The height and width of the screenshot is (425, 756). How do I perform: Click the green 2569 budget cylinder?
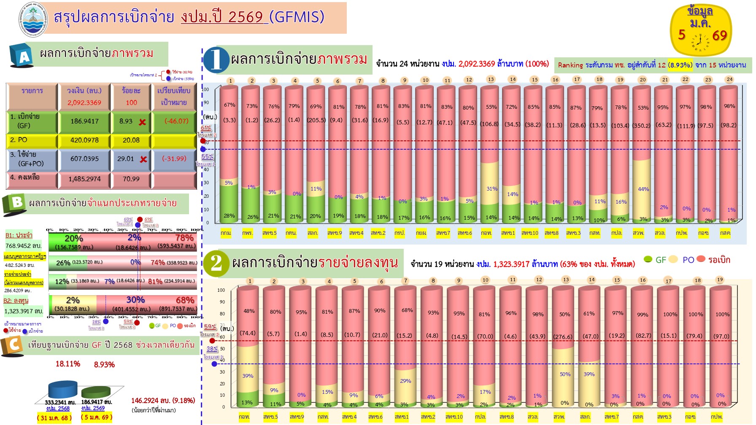(x=95, y=392)
